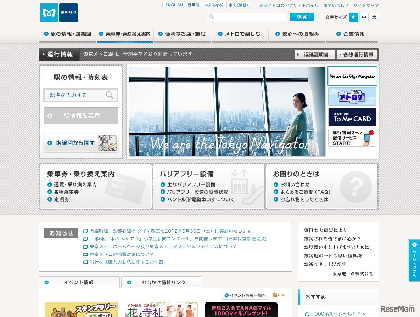Switch language to 中文 (繁體)
This screenshot has width=420, height=317.
pyautogui.click(x=239, y=5)
